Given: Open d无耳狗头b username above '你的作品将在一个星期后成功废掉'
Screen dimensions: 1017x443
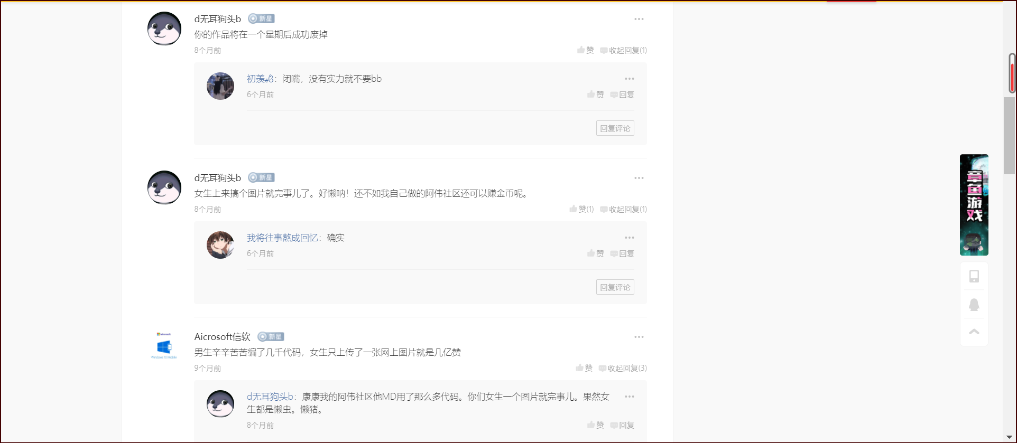Looking at the screenshot, I should (217, 19).
